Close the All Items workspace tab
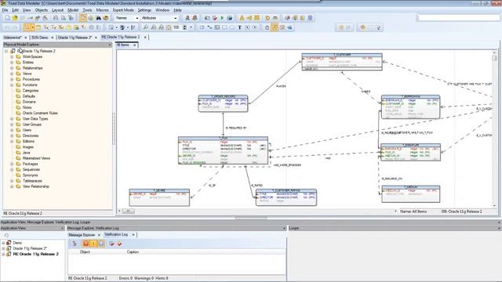Screen dimensions: 502x282 (135, 45)
